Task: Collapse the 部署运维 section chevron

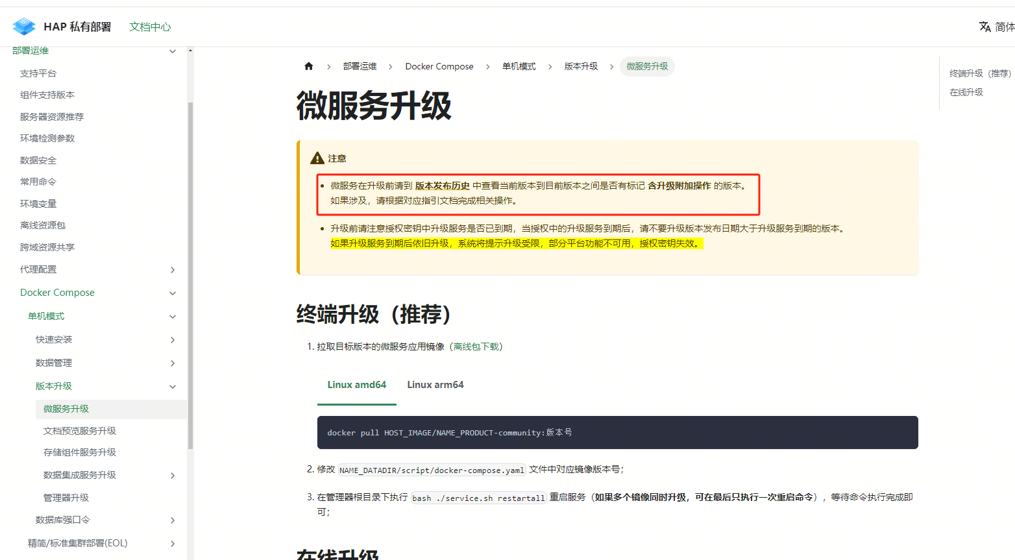Action: (173, 51)
